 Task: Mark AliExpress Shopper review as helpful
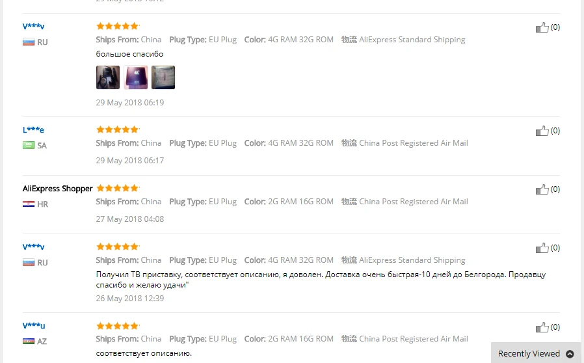click(x=542, y=189)
